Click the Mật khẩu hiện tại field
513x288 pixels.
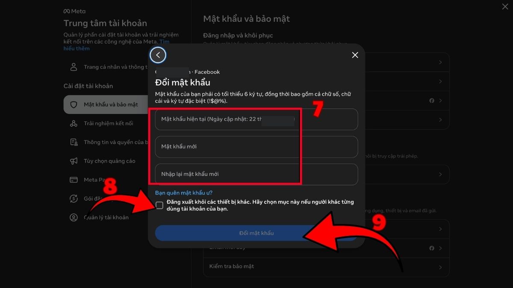pyautogui.click(x=256, y=119)
